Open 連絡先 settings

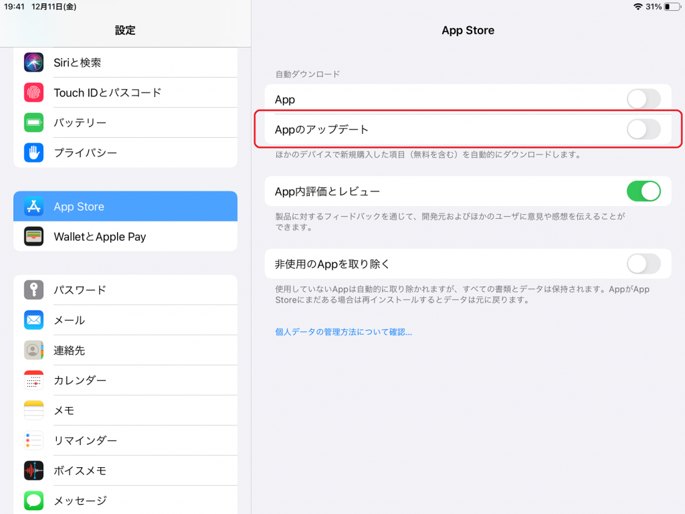pos(125,350)
